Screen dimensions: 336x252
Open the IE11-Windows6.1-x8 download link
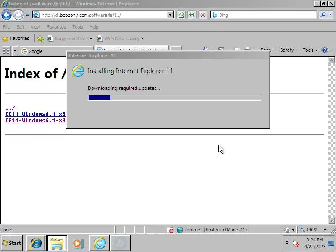pos(35,120)
